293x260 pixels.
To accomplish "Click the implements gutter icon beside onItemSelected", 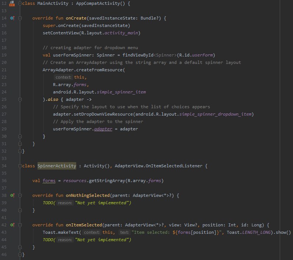I will coord(13,225).
